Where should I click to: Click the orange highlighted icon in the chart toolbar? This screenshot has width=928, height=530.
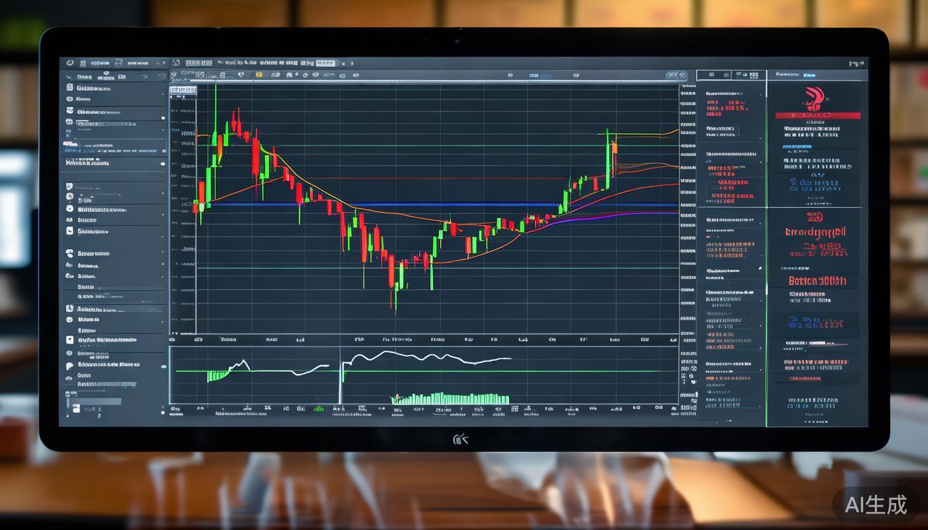click(x=260, y=75)
